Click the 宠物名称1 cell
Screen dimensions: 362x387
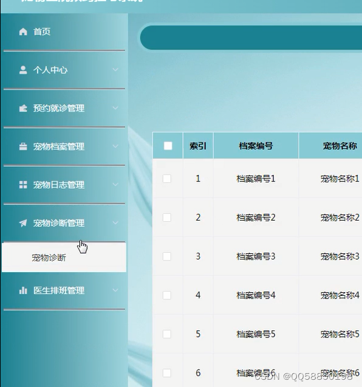pos(340,179)
